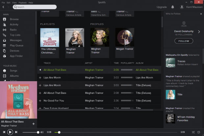
Task: Open now-playing artist Meghan Trainor link
Action: click(x=9, y=126)
